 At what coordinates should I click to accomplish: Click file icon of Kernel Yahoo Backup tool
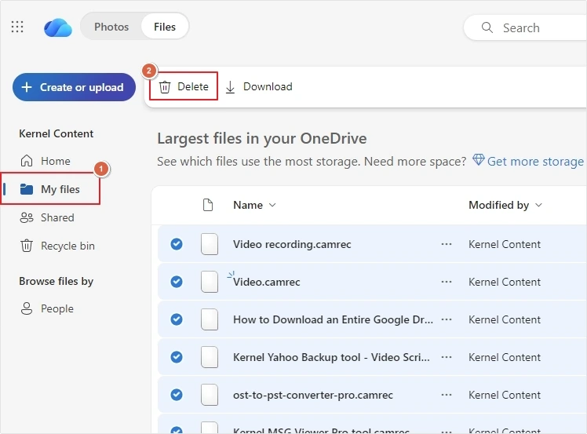[x=210, y=357]
